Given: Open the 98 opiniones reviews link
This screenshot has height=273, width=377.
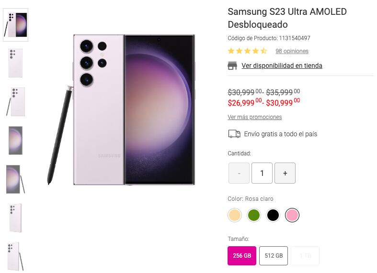Looking at the screenshot, I should click(x=292, y=51).
